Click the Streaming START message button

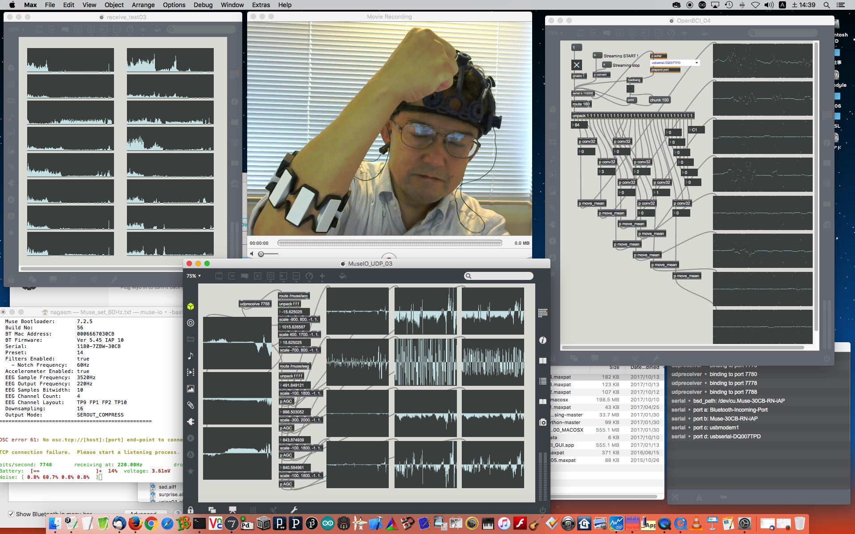pos(597,56)
